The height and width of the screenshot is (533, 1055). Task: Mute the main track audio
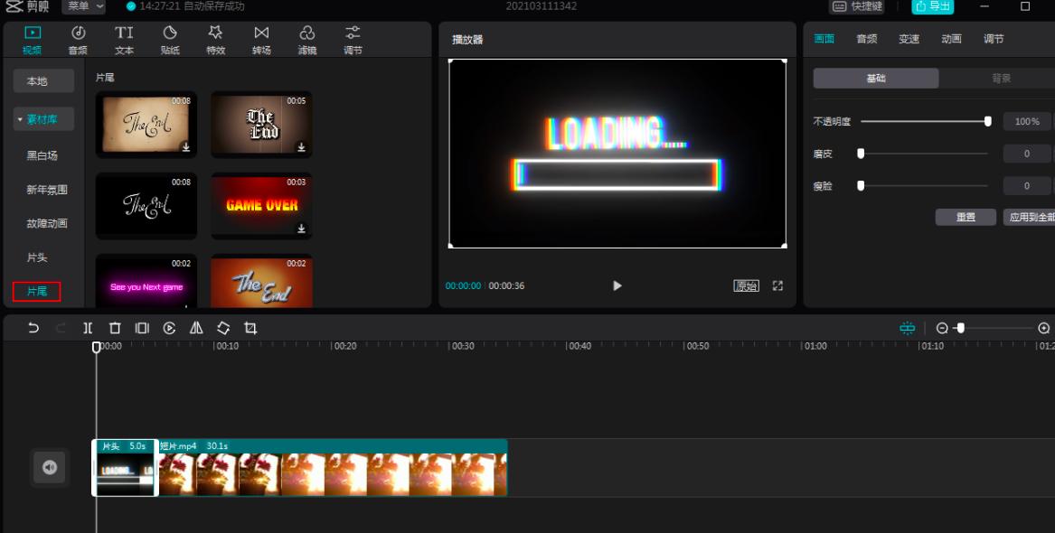50,467
